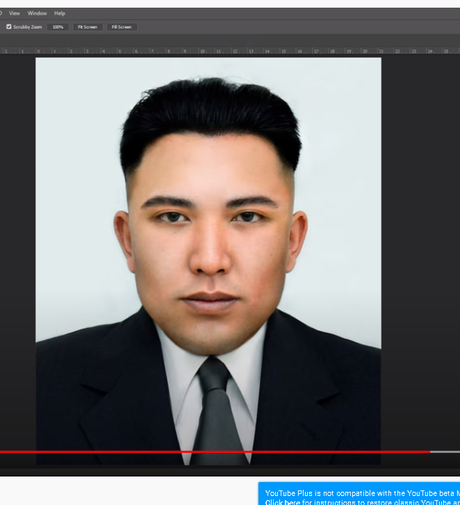Viewport: 460px width, 505px height.
Task: Open the Window menu
Action: pyautogui.click(x=37, y=13)
